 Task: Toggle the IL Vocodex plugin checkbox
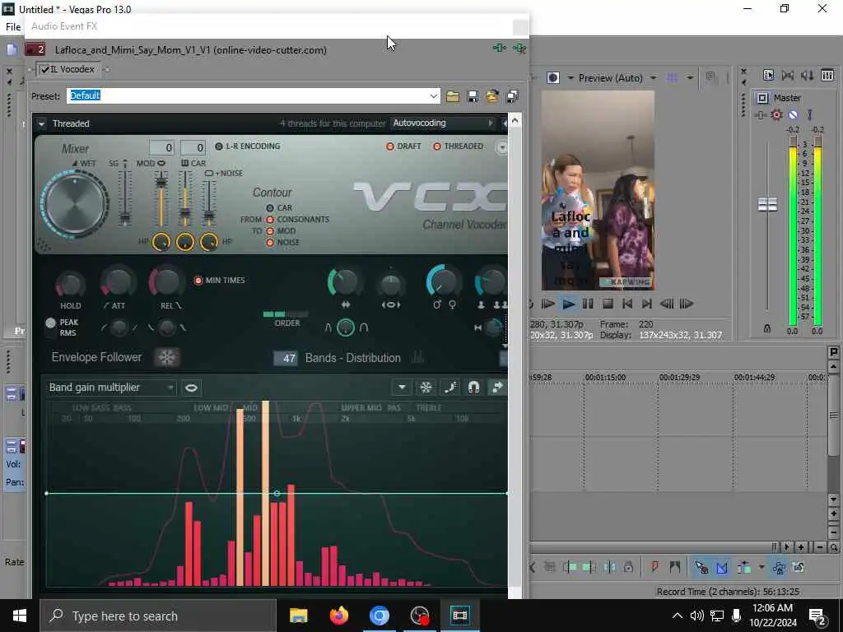(45, 69)
